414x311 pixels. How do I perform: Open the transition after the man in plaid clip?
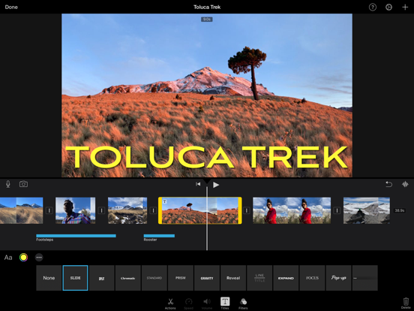point(101,210)
